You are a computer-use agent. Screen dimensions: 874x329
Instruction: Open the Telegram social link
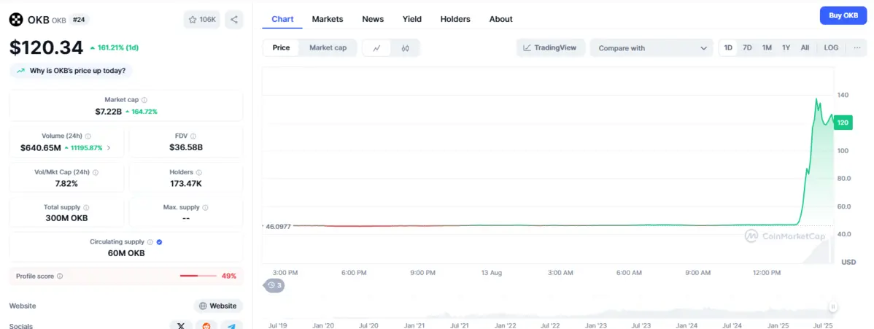(231, 325)
